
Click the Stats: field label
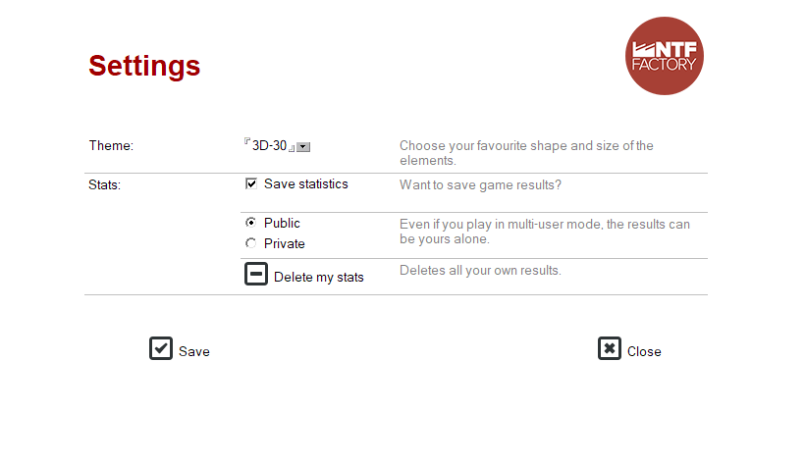click(104, 184)
